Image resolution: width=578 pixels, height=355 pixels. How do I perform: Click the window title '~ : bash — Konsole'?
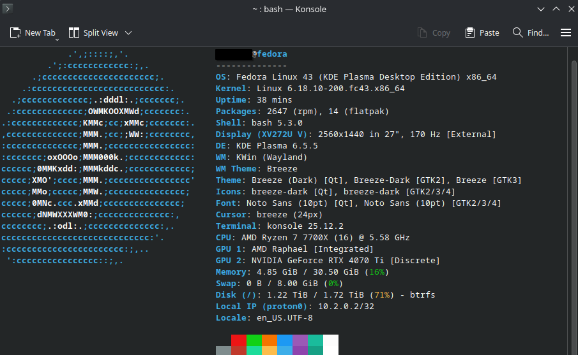click(289, 9)
